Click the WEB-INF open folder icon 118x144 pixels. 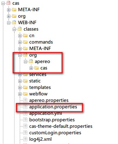tap(14, 22)
